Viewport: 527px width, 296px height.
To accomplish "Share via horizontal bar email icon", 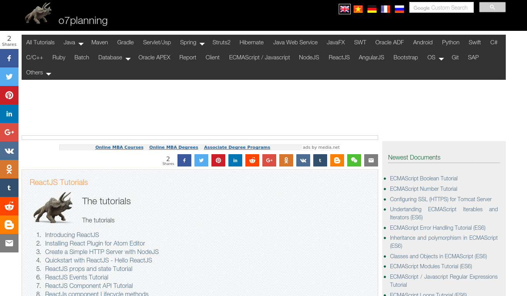I will coord(371,160).
